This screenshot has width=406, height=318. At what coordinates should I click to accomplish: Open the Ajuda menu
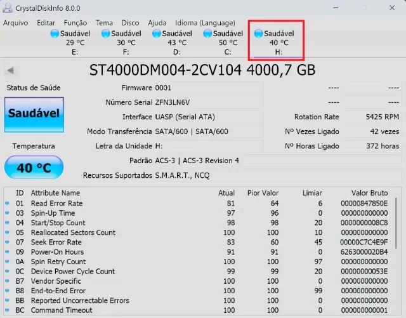[157, 23]
